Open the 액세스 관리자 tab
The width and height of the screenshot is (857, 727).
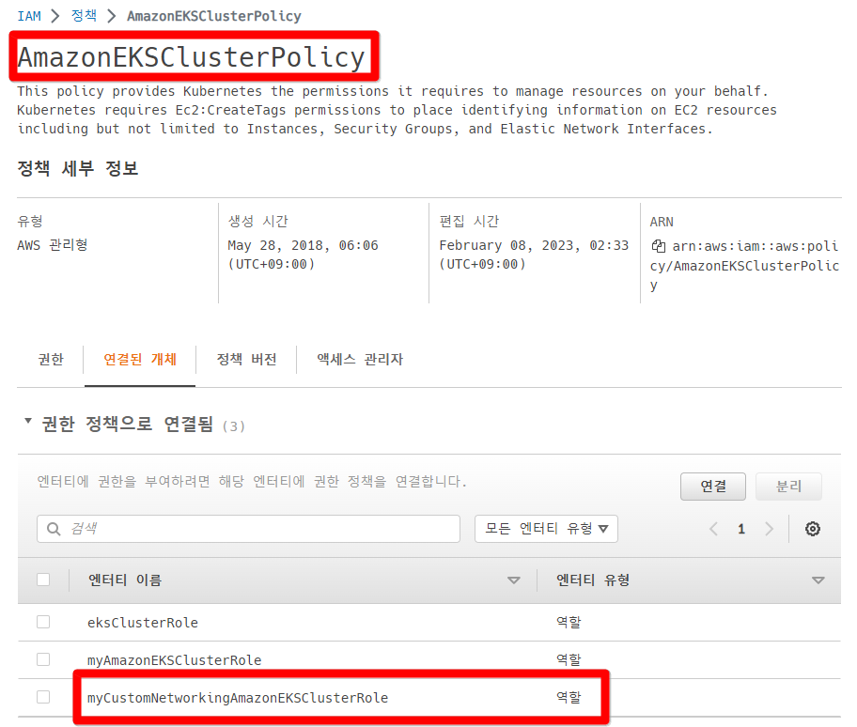(x=360, y=360)
